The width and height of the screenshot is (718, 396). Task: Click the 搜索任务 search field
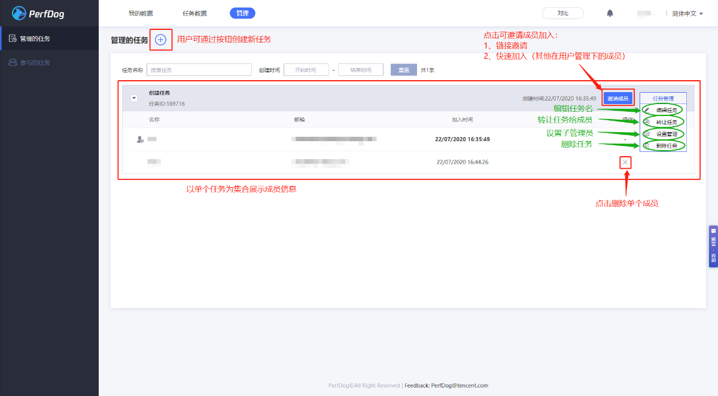pos(199,70)
